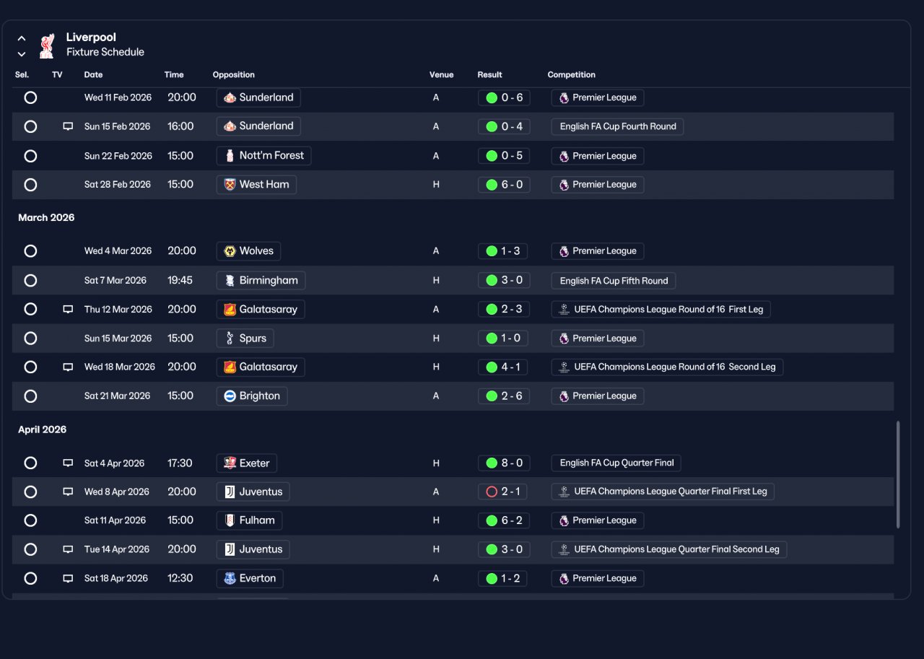Image resolution: width=924 pixels, height=659 pixels.
Task: Open English FA Cup Fourth Round competition
Action: [618, 126]
